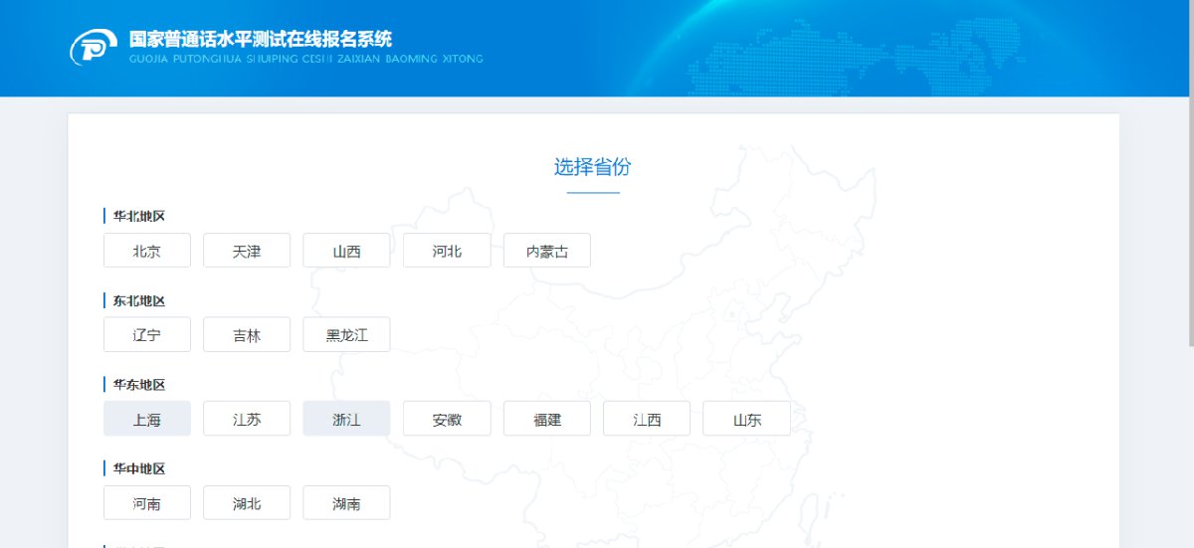Choose 上海 in East China region
The width and height of the screenshot is (1194, 548).
tap(147, 419)
